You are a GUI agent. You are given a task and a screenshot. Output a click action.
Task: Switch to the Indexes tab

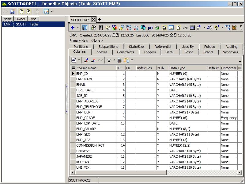pyautogui.click(x=101, y=52)
